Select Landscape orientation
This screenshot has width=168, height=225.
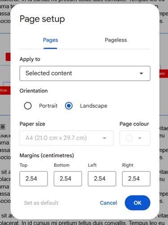click(69, 106)
